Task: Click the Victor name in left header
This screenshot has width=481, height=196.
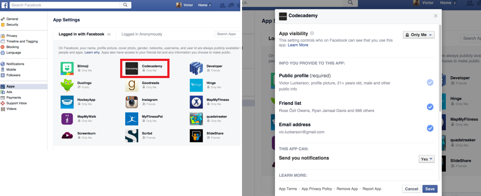Action: (x=188, y=5)
